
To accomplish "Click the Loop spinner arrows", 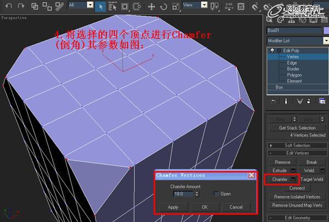I will tap(322, 119).
